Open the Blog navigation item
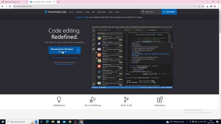This screenshot has width=221, height=124. click(87, 12)
